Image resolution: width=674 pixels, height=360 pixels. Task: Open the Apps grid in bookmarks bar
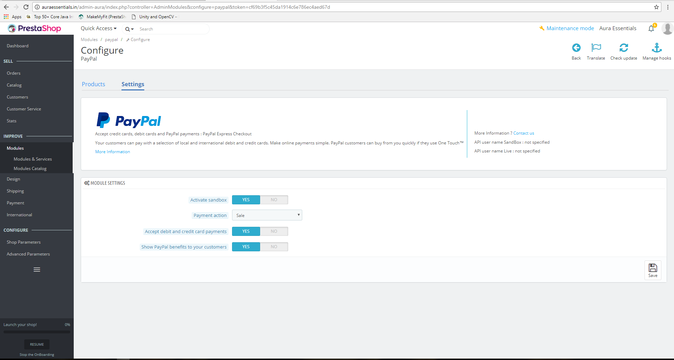[x=13, y=17]
